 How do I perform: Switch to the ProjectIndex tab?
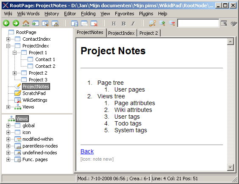pyautogui.click(x=121, y=33)
